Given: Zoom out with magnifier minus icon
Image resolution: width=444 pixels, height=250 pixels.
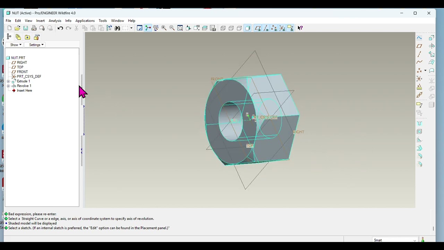Looking at the screenshot, I should (x=172, y=28).
